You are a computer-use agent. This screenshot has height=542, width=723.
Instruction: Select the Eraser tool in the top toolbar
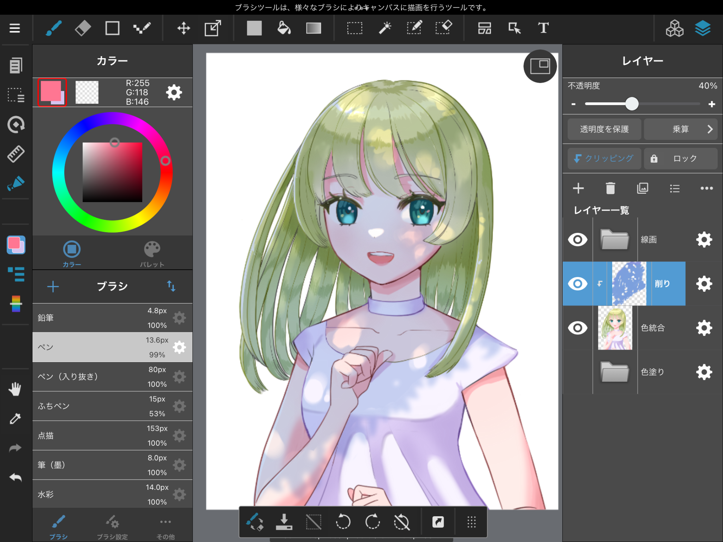[x=83, y=28]
